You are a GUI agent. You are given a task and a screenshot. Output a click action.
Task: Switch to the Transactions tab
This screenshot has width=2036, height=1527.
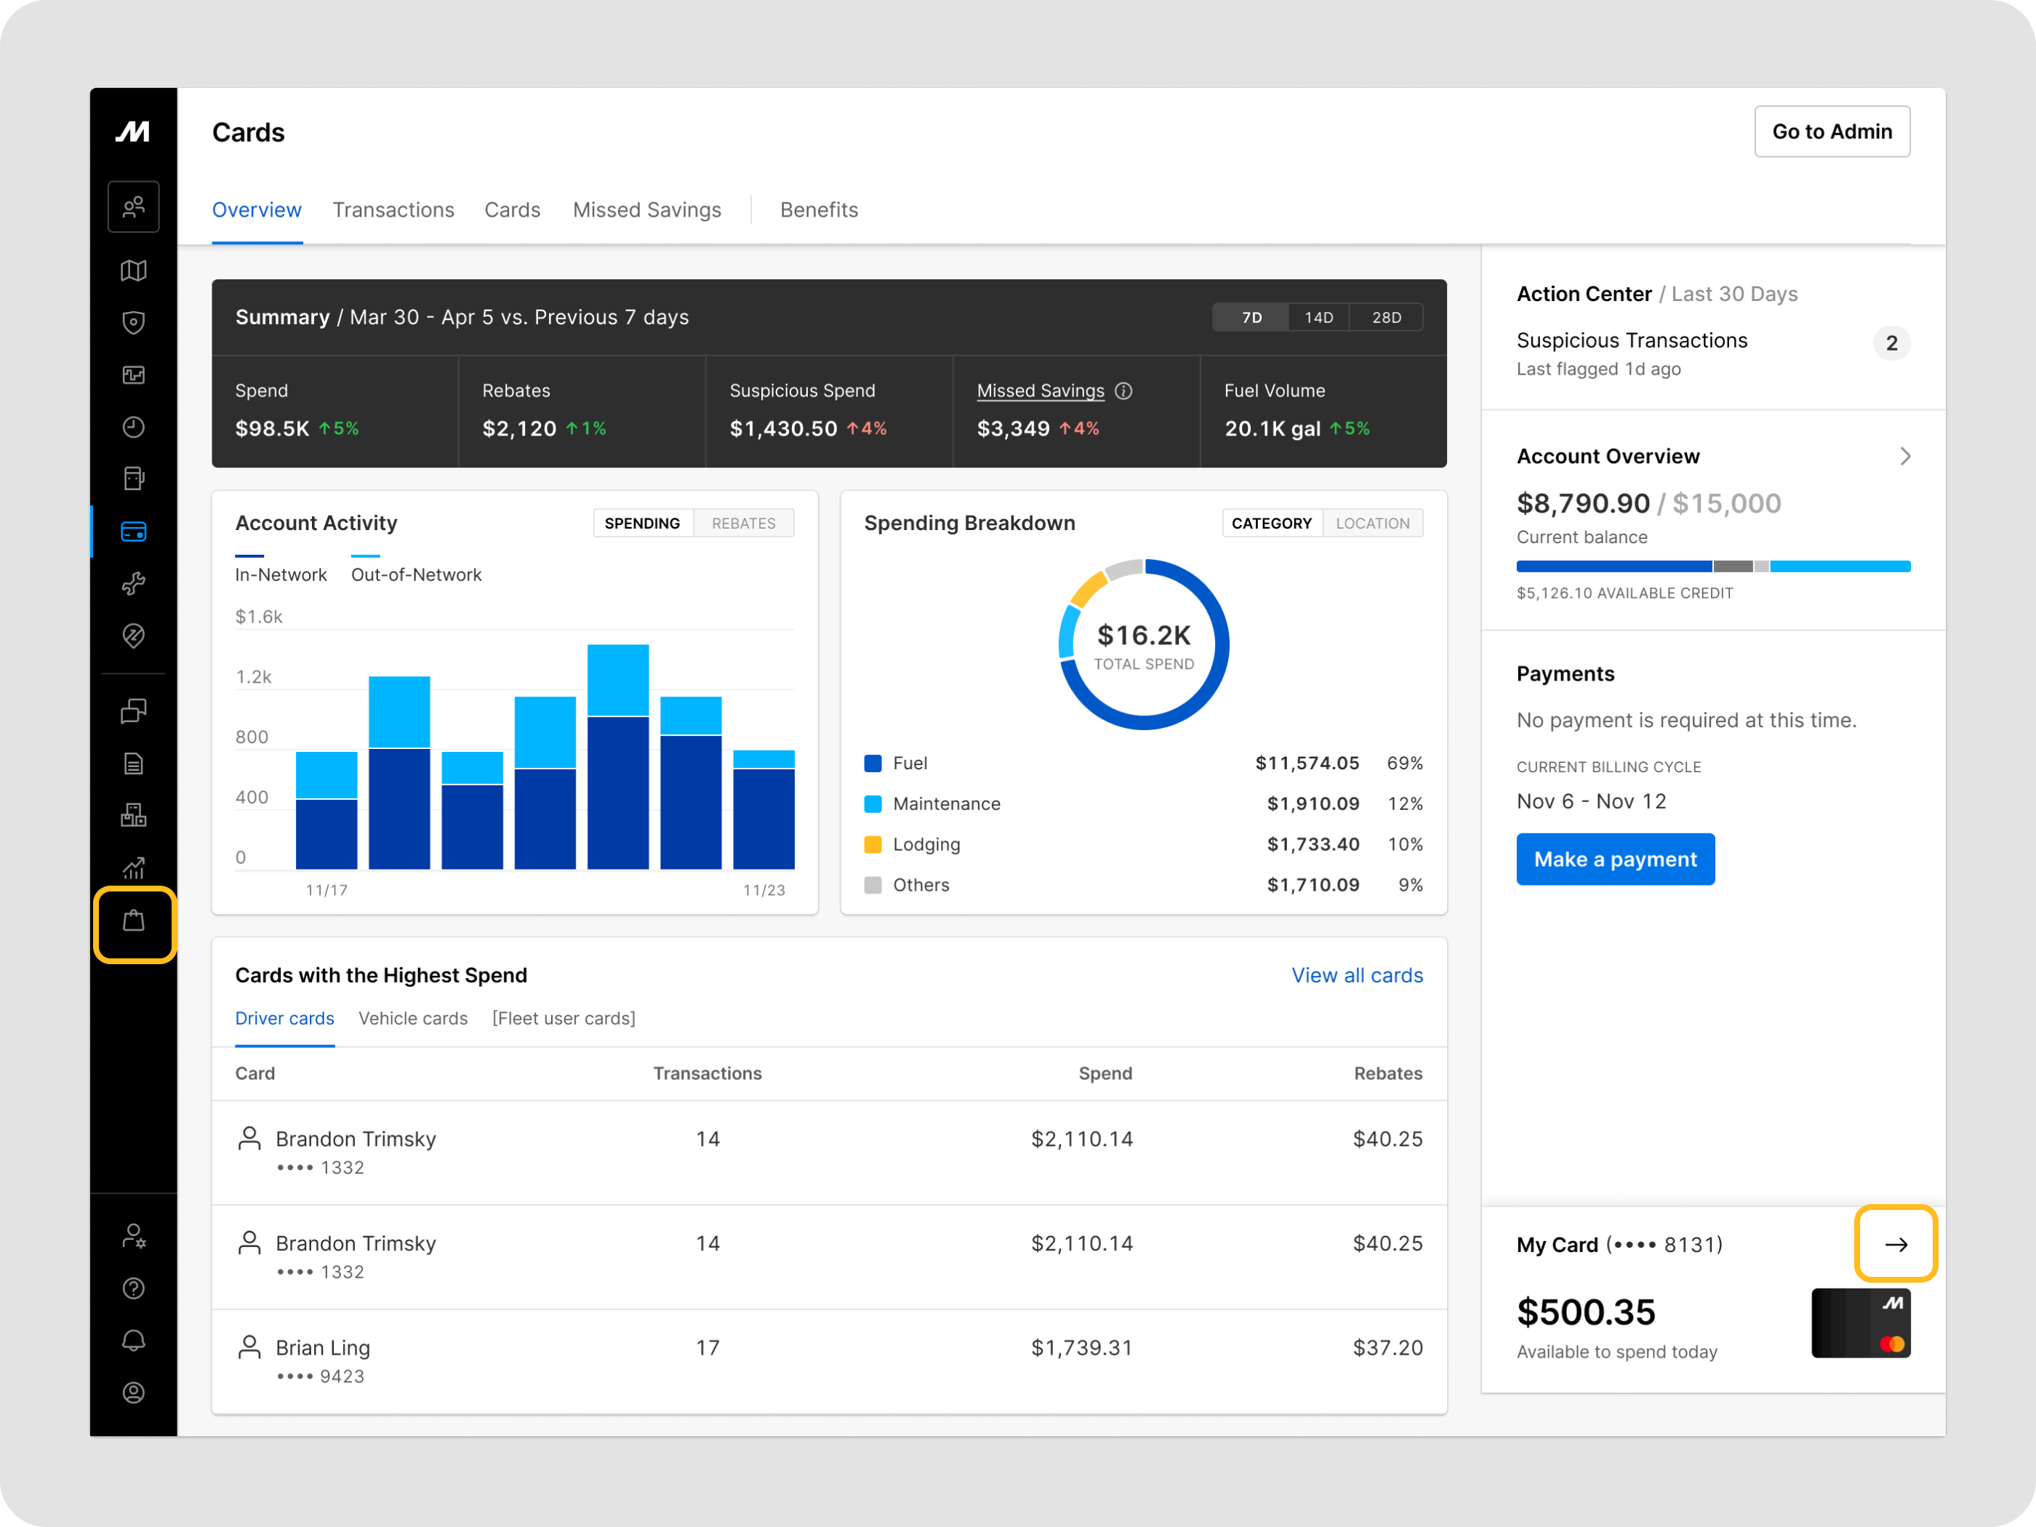[393, 210]
